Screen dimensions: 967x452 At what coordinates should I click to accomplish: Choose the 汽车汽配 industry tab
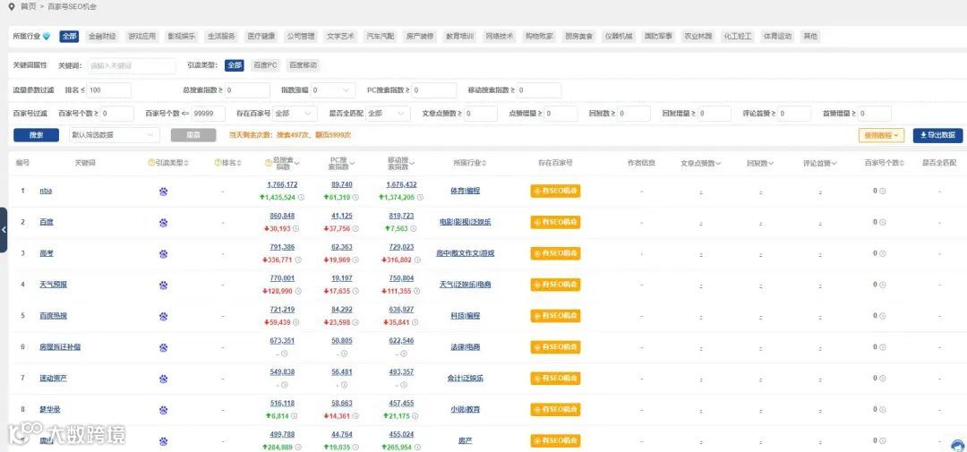pos(380,37)
